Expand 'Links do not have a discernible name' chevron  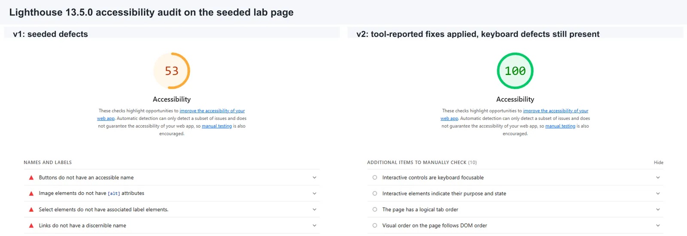pyautogui.click(x=314, y=225)
